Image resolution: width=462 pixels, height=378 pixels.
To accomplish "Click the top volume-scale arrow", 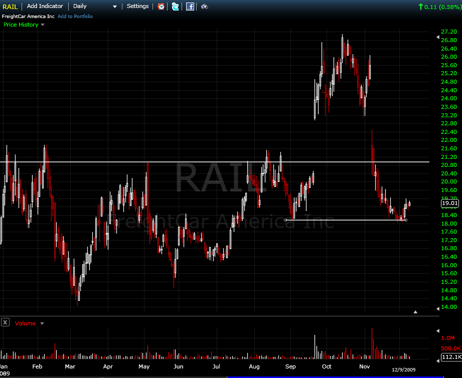I will pyautogui.click(x=438, y=330).
